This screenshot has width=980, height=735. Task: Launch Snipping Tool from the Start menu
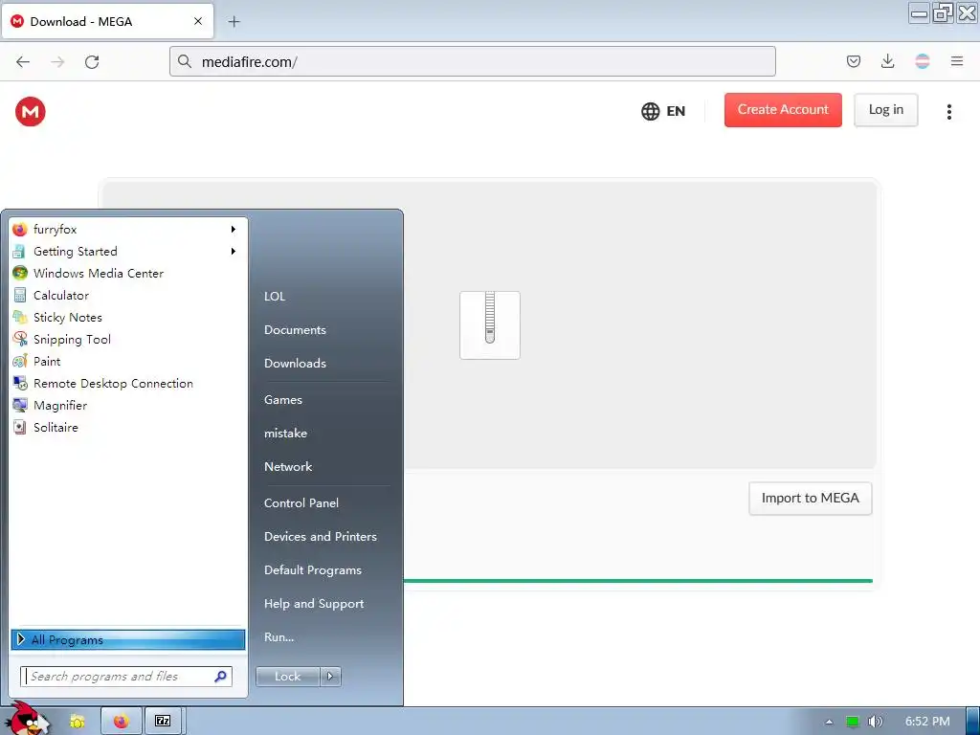point(128,340)
